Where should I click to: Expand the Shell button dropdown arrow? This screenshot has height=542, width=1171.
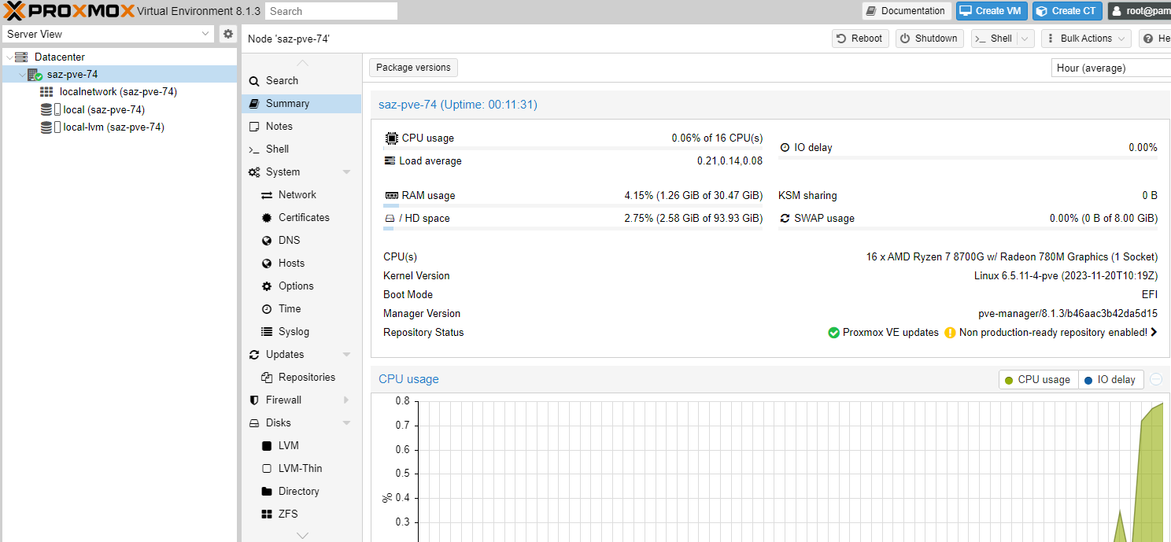[1025, 39]
